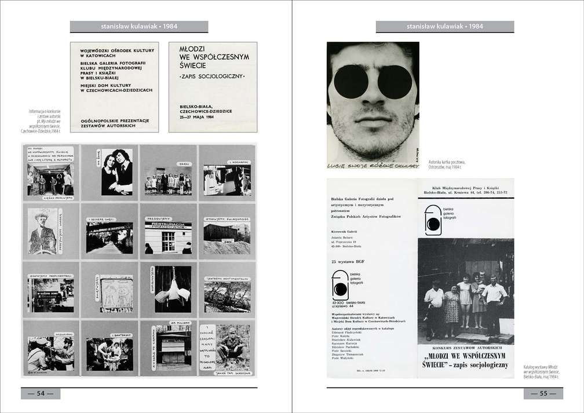This screenshot has height=413, width=584.
Task: Open the 'Młodzi we współczesnym świecie' leaflet image
Action: pos(213,87)
